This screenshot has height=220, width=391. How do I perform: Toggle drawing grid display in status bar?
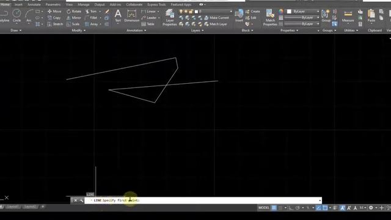(274, 208)
